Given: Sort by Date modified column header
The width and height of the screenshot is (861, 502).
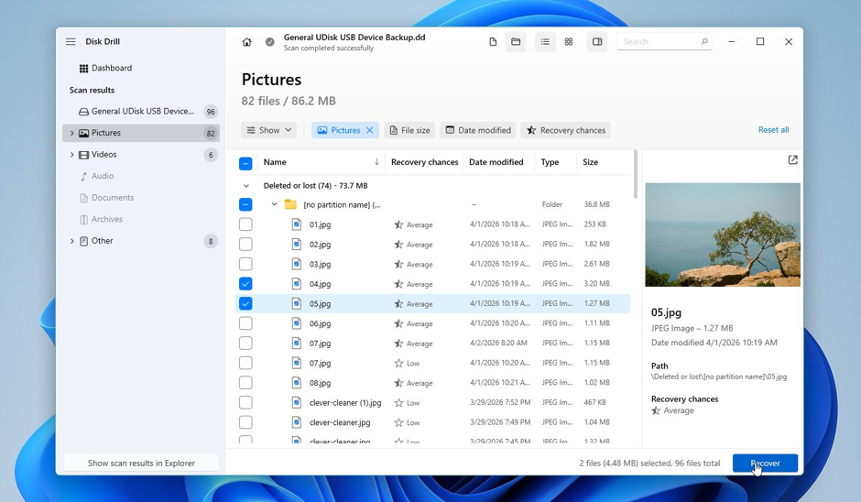Looking at the screenshot, I should coord(496,162).
